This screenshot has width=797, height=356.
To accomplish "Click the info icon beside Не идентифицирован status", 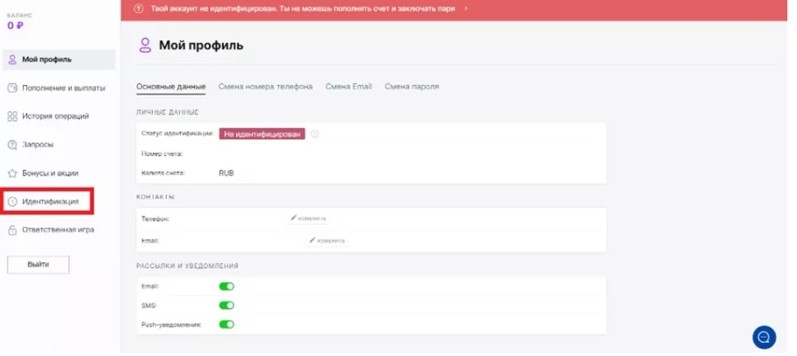I will click(314, 134).
